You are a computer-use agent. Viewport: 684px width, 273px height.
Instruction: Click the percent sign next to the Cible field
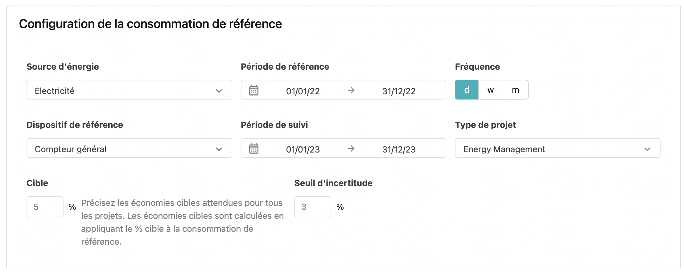72,207
